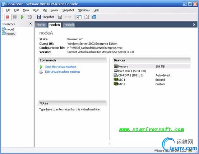
Task: Click the NIC 1 network card icon
Action: (x=116, y=80)
